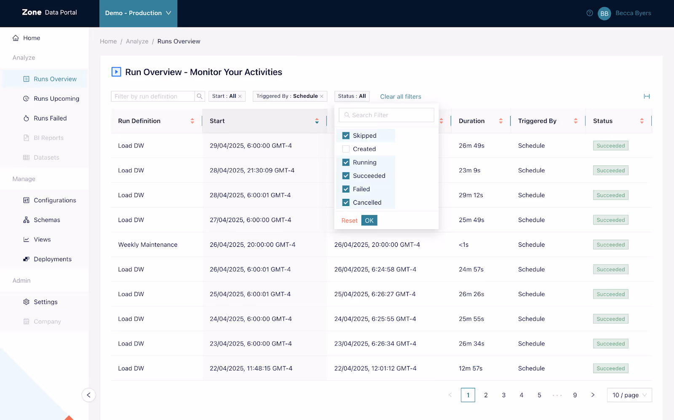This screenshot has width=674, height=420.
Task: Select Runs Overview in the sidebar
Action: (55, 79)
